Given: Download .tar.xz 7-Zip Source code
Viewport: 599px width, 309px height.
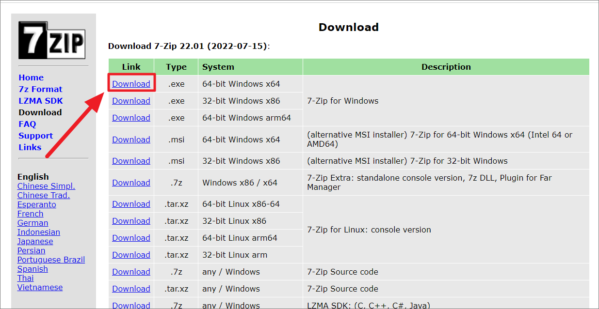Looking at the screenshot, I should (131, 289).
